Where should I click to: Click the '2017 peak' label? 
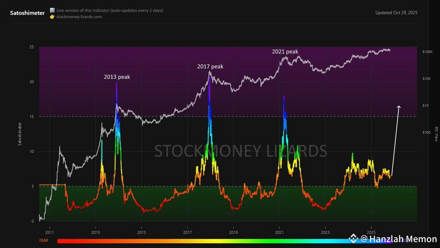pyautogui.click(x=210, y=66)
